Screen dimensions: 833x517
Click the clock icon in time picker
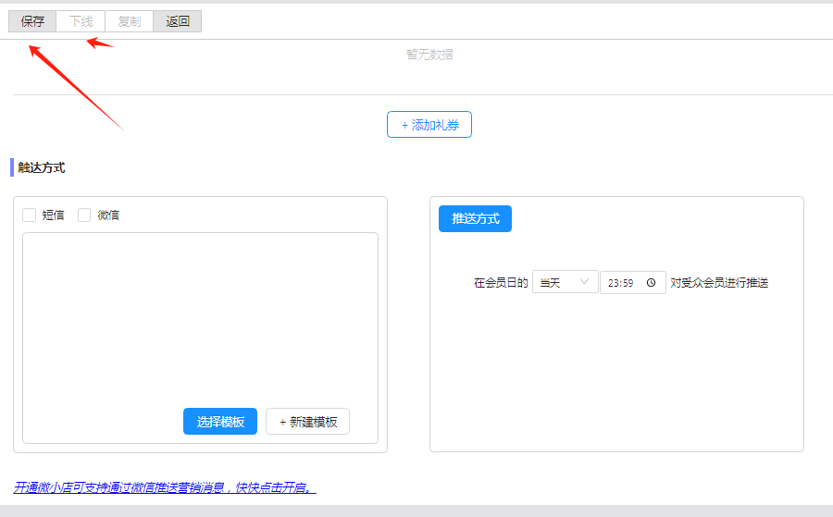pos(651,283)
